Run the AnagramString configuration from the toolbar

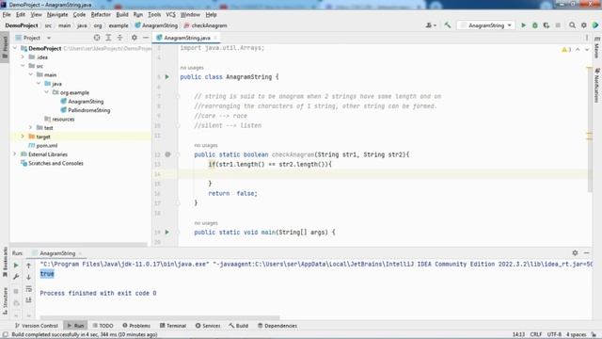(x=523, y=25)
